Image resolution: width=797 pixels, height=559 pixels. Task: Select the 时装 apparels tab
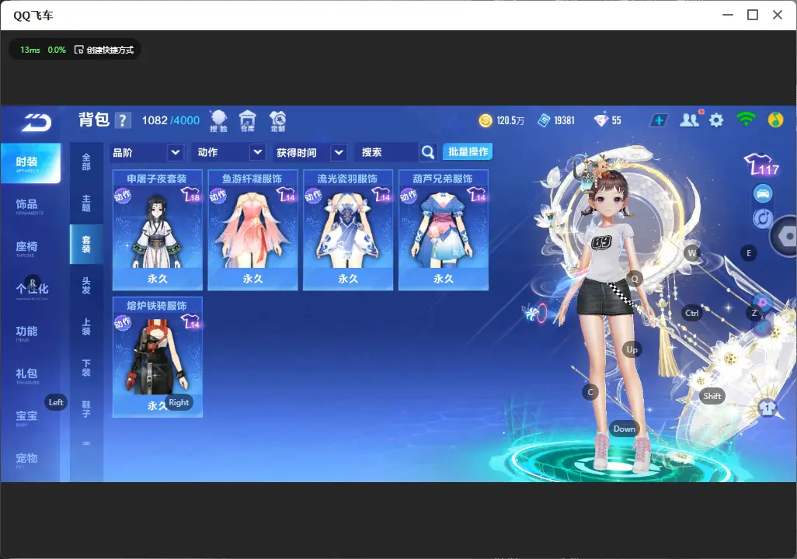click(30, 163)
